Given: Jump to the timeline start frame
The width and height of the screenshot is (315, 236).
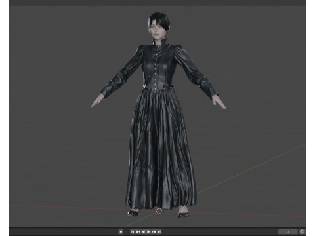Looking at the screenshot, I should [x=133, y=232].
